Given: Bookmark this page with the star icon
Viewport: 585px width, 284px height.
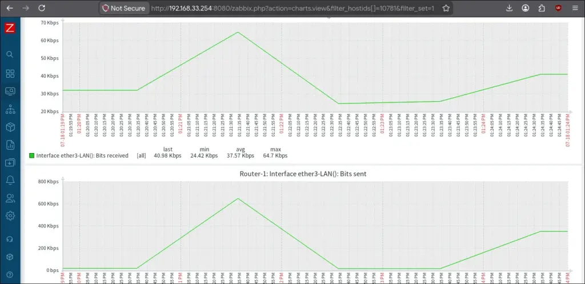Looking at the screenshot, I should pos(446,8).
